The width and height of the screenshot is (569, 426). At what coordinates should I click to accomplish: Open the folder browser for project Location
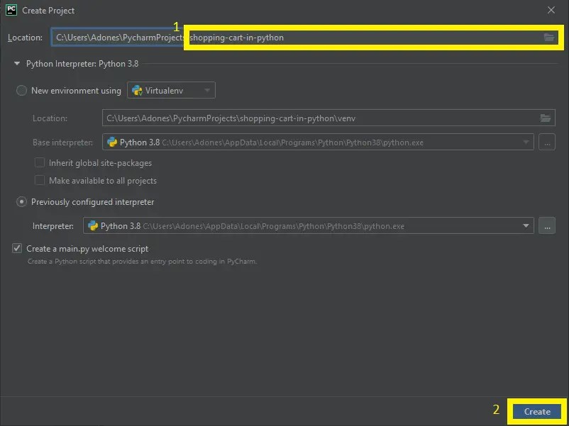click(550, 37)
